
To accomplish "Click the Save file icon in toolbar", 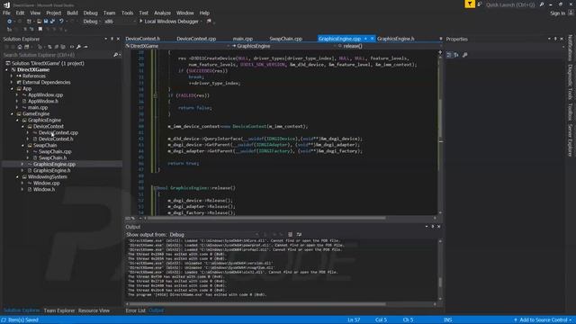I will [46, 22].
